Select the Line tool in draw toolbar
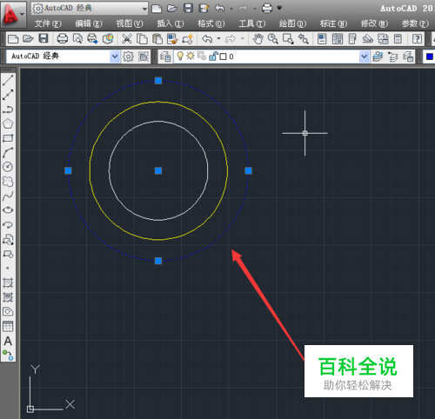 [8, 80]
